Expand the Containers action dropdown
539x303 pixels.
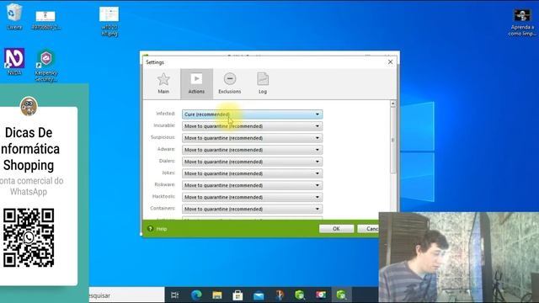(x=252, y=209)
